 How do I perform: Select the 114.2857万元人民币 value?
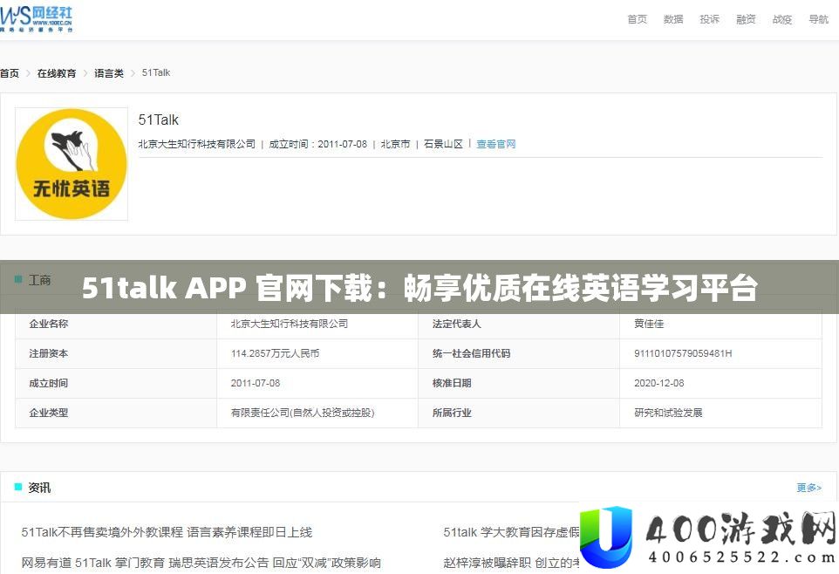click(275, 353)
